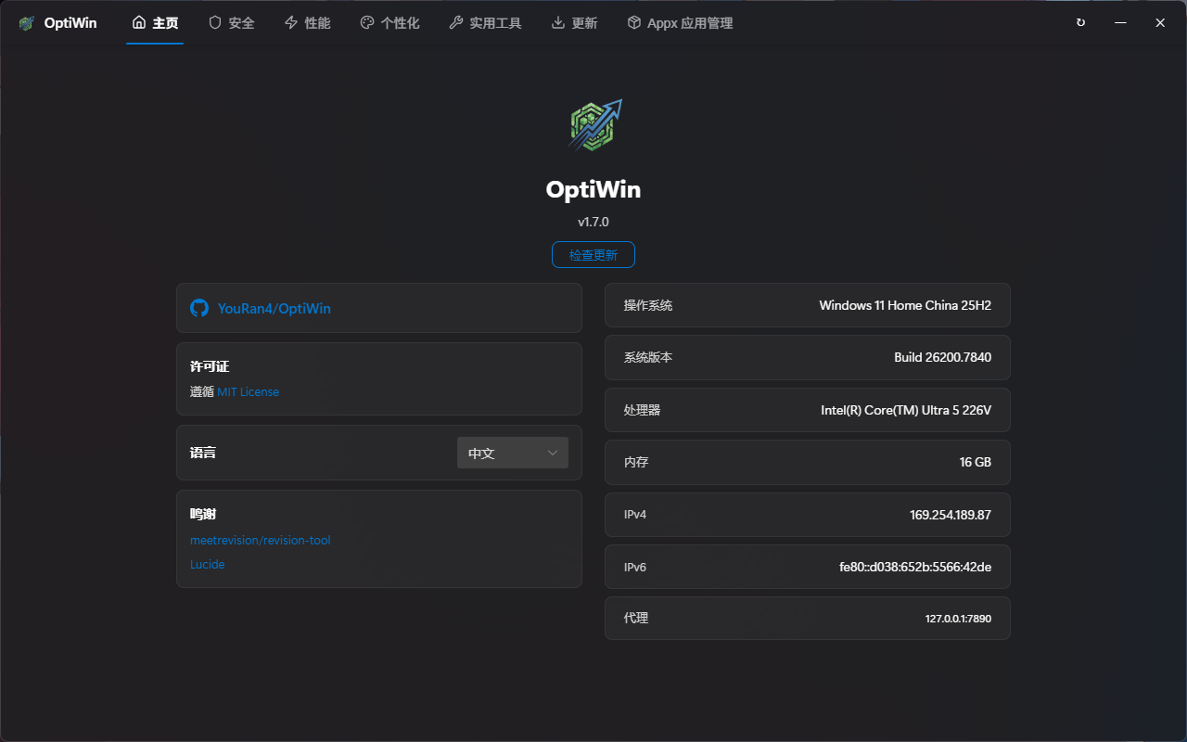This screenshot has height=742, width=1187.
Task: Open the 实用工具 tab
Action: [x=485, y=23]
